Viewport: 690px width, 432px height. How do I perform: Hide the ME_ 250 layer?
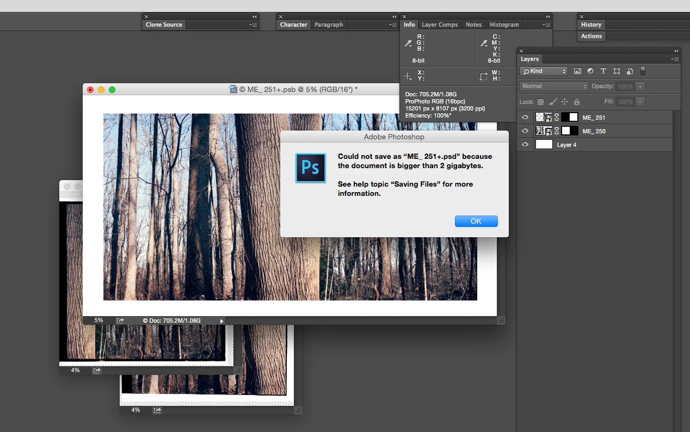pos(525,131)
